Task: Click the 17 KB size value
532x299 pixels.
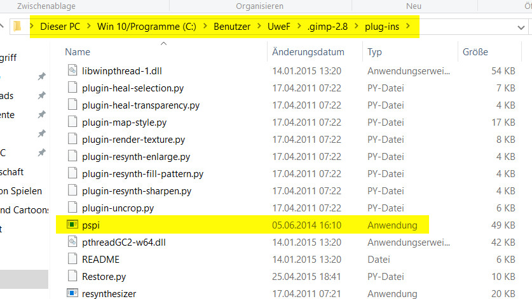Action: 503,123
